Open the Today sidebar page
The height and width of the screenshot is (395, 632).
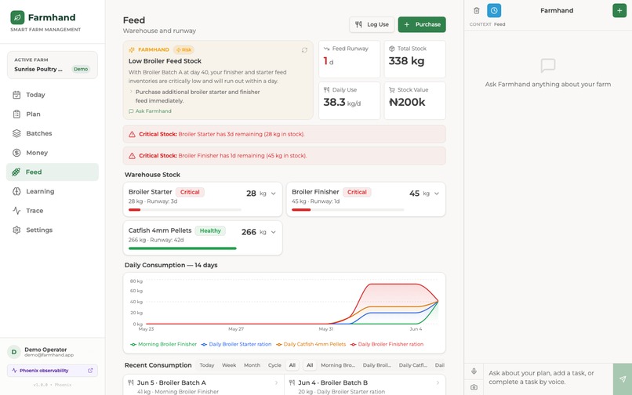click(x=53, y=95)
